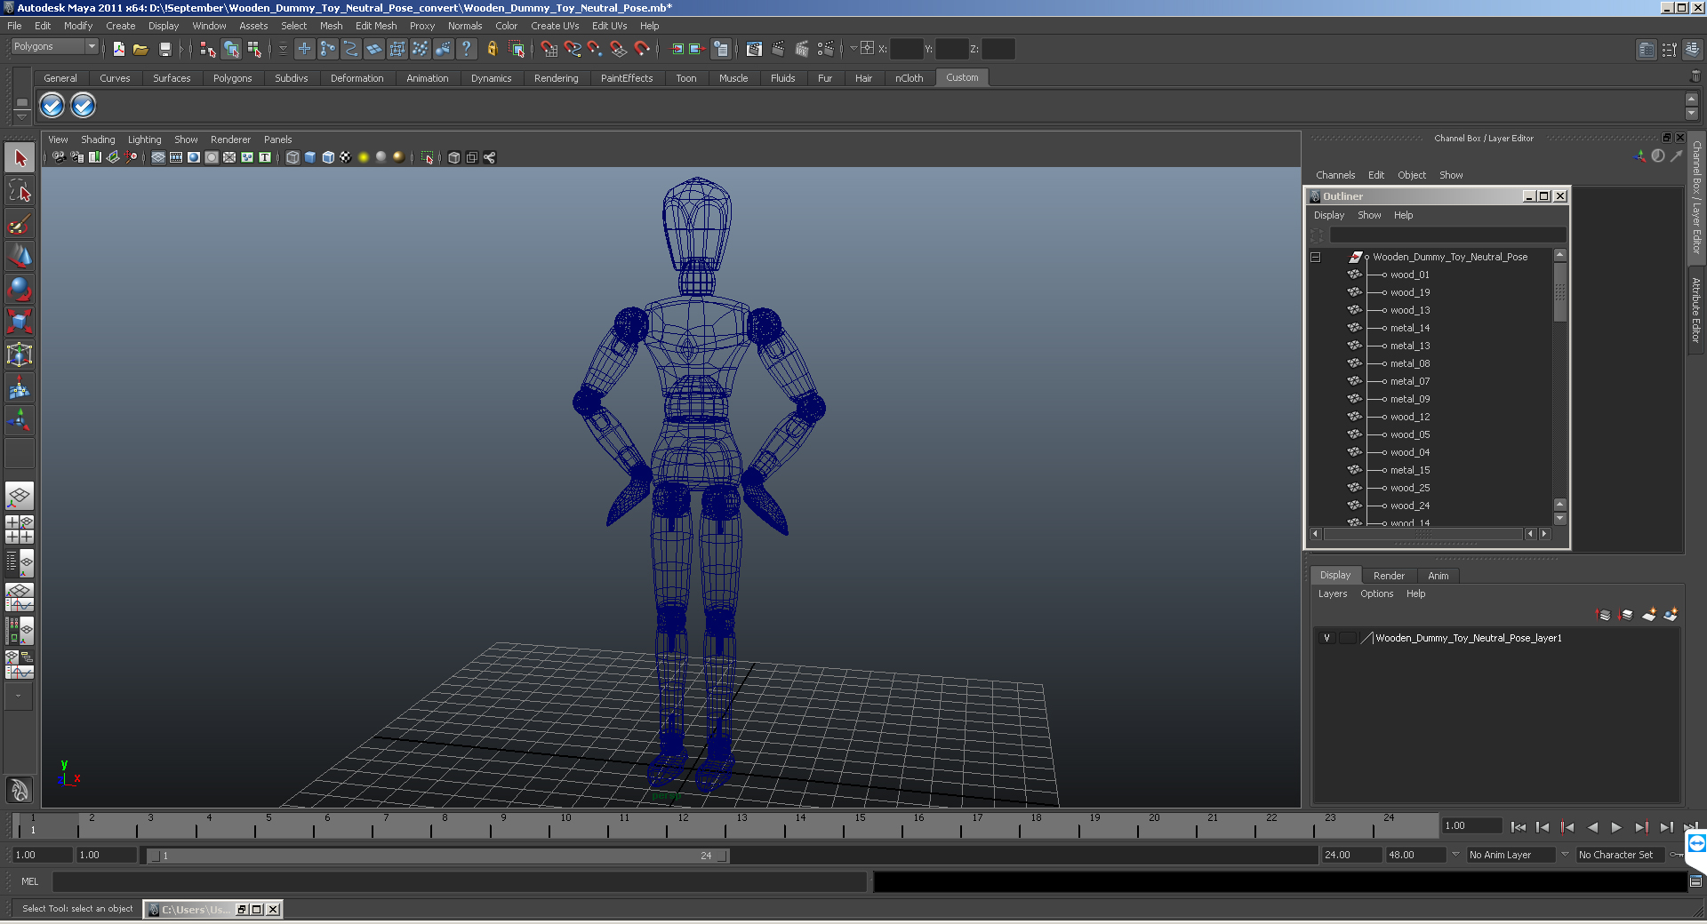
Task: Go to start of playback range
Action: [x=1519, y=827]
